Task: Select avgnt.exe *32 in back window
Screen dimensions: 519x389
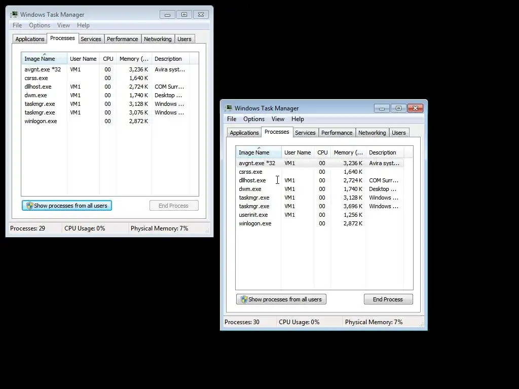Action: (105, 69)
